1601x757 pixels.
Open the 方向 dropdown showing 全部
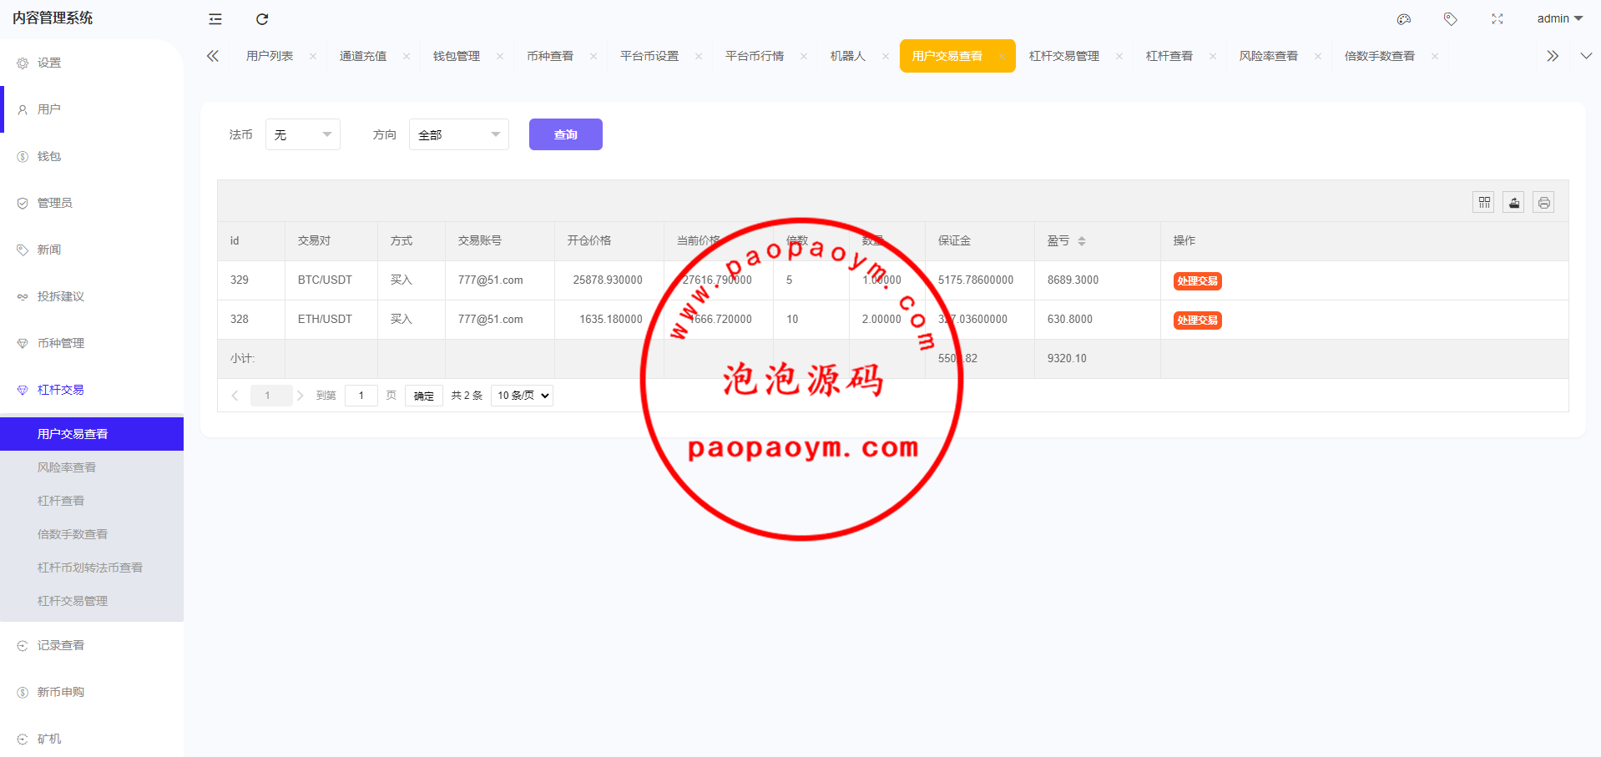point(459,134)
